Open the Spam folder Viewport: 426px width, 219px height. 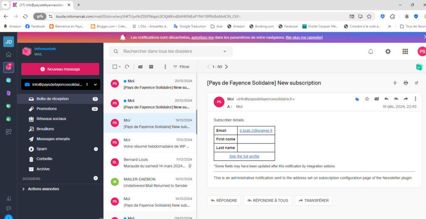click(42, 149)
